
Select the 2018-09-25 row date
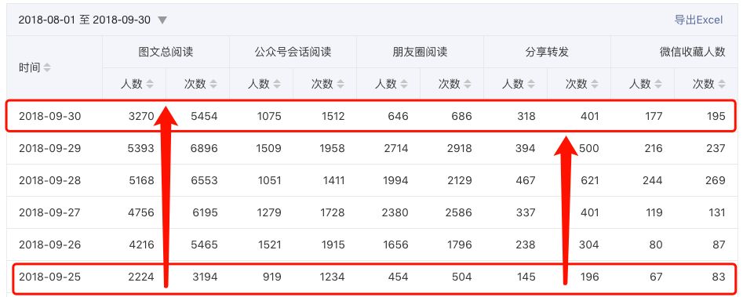tap(50, 277)
